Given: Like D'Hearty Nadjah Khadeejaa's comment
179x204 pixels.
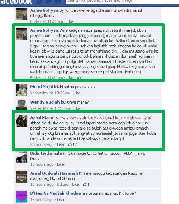Looking at the screenshot, I should click(60, 200).
